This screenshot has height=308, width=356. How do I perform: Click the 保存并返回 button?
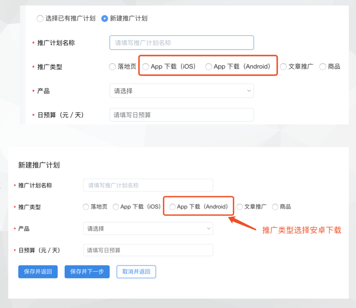point(38,272)
